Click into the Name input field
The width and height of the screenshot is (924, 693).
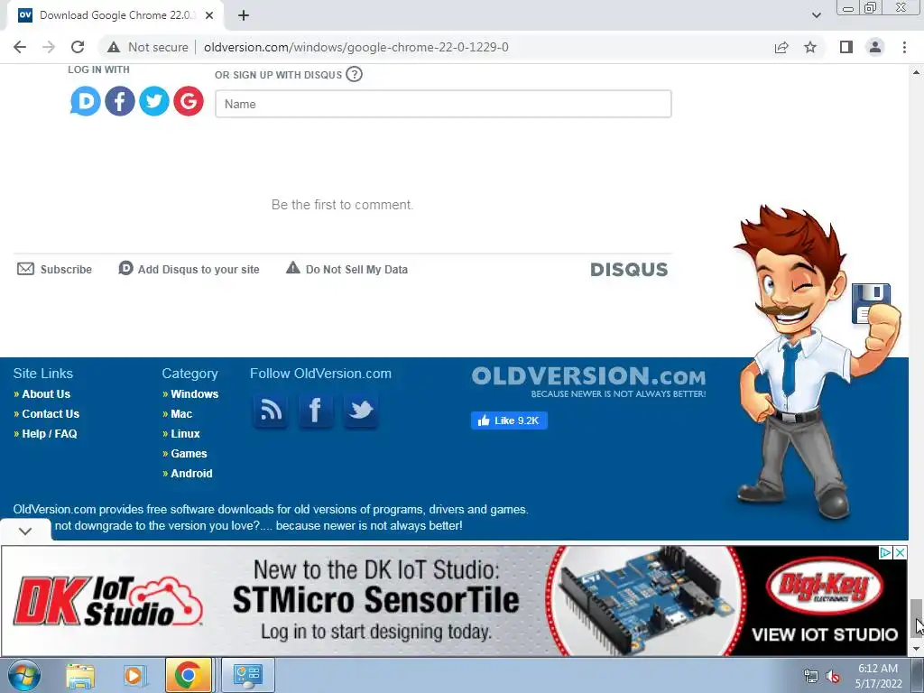pos(443,104)
